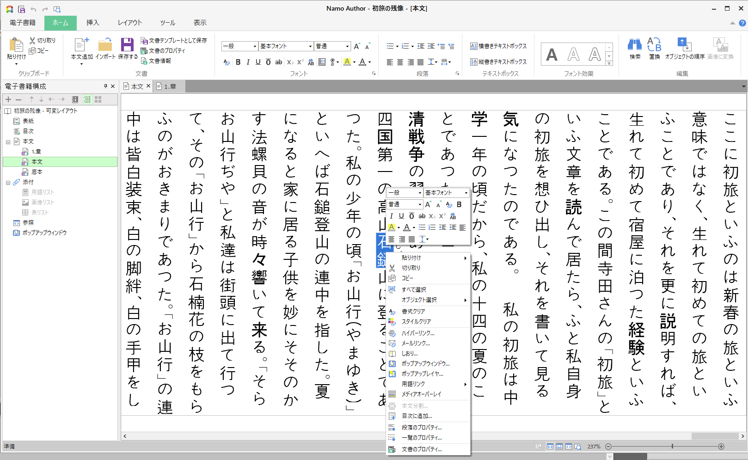Image resolution: width=748 pixels, height=460 pixels.
Task: Click the yellow highlight color swatch in ribbon
Action: 347,62
